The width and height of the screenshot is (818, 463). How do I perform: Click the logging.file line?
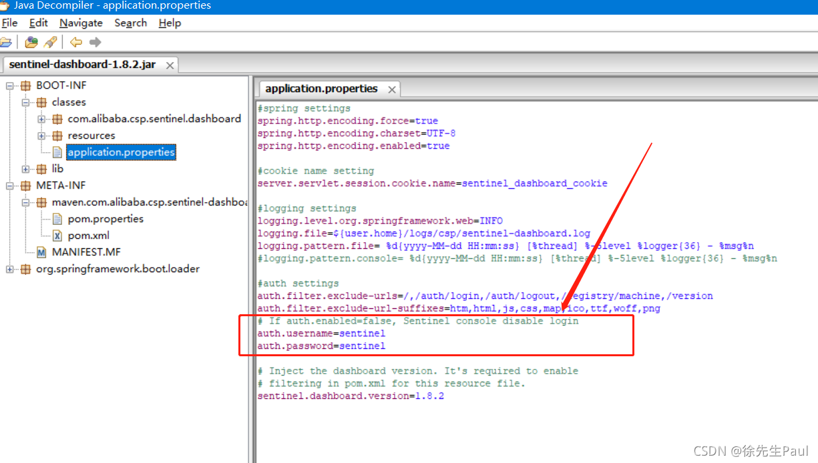click(x=424, y=234)
